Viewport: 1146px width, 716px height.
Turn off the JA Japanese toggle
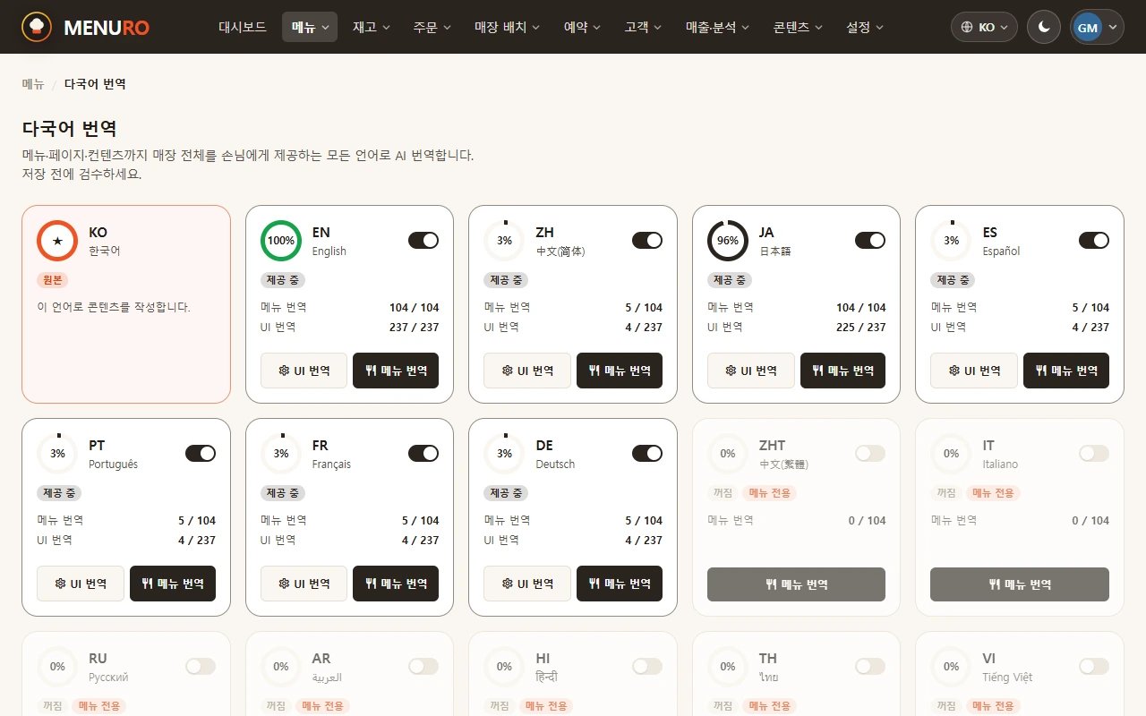tap(870, 240)
